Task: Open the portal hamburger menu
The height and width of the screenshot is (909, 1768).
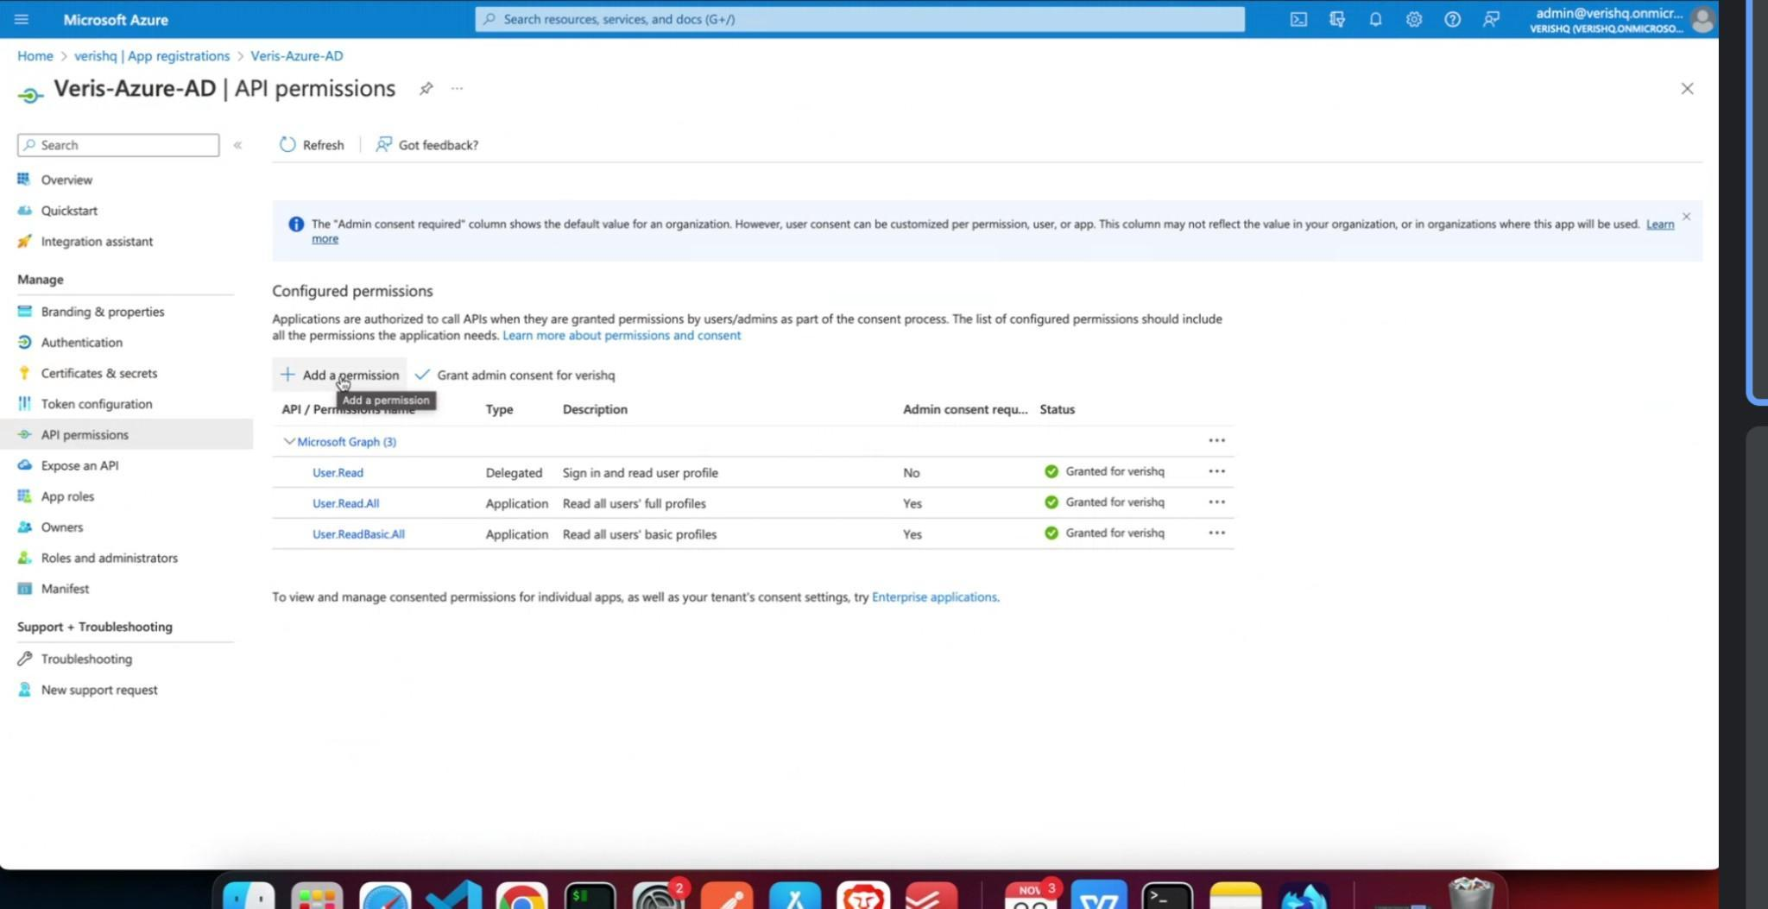Action: tap(22, 19)
